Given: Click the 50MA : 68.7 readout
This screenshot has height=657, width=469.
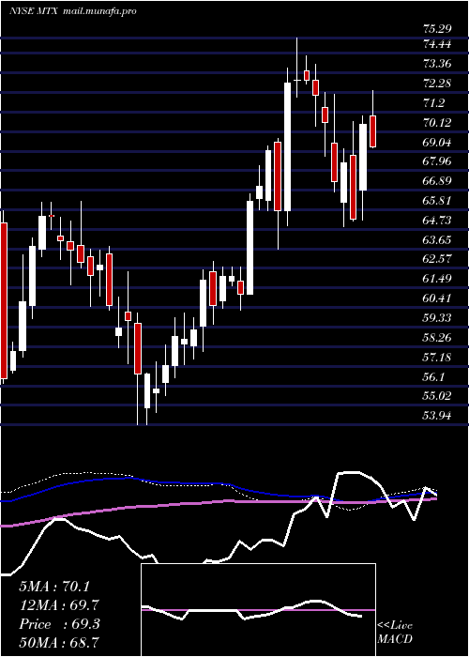Looking at the screenshot, I should [x=59, y=643].
